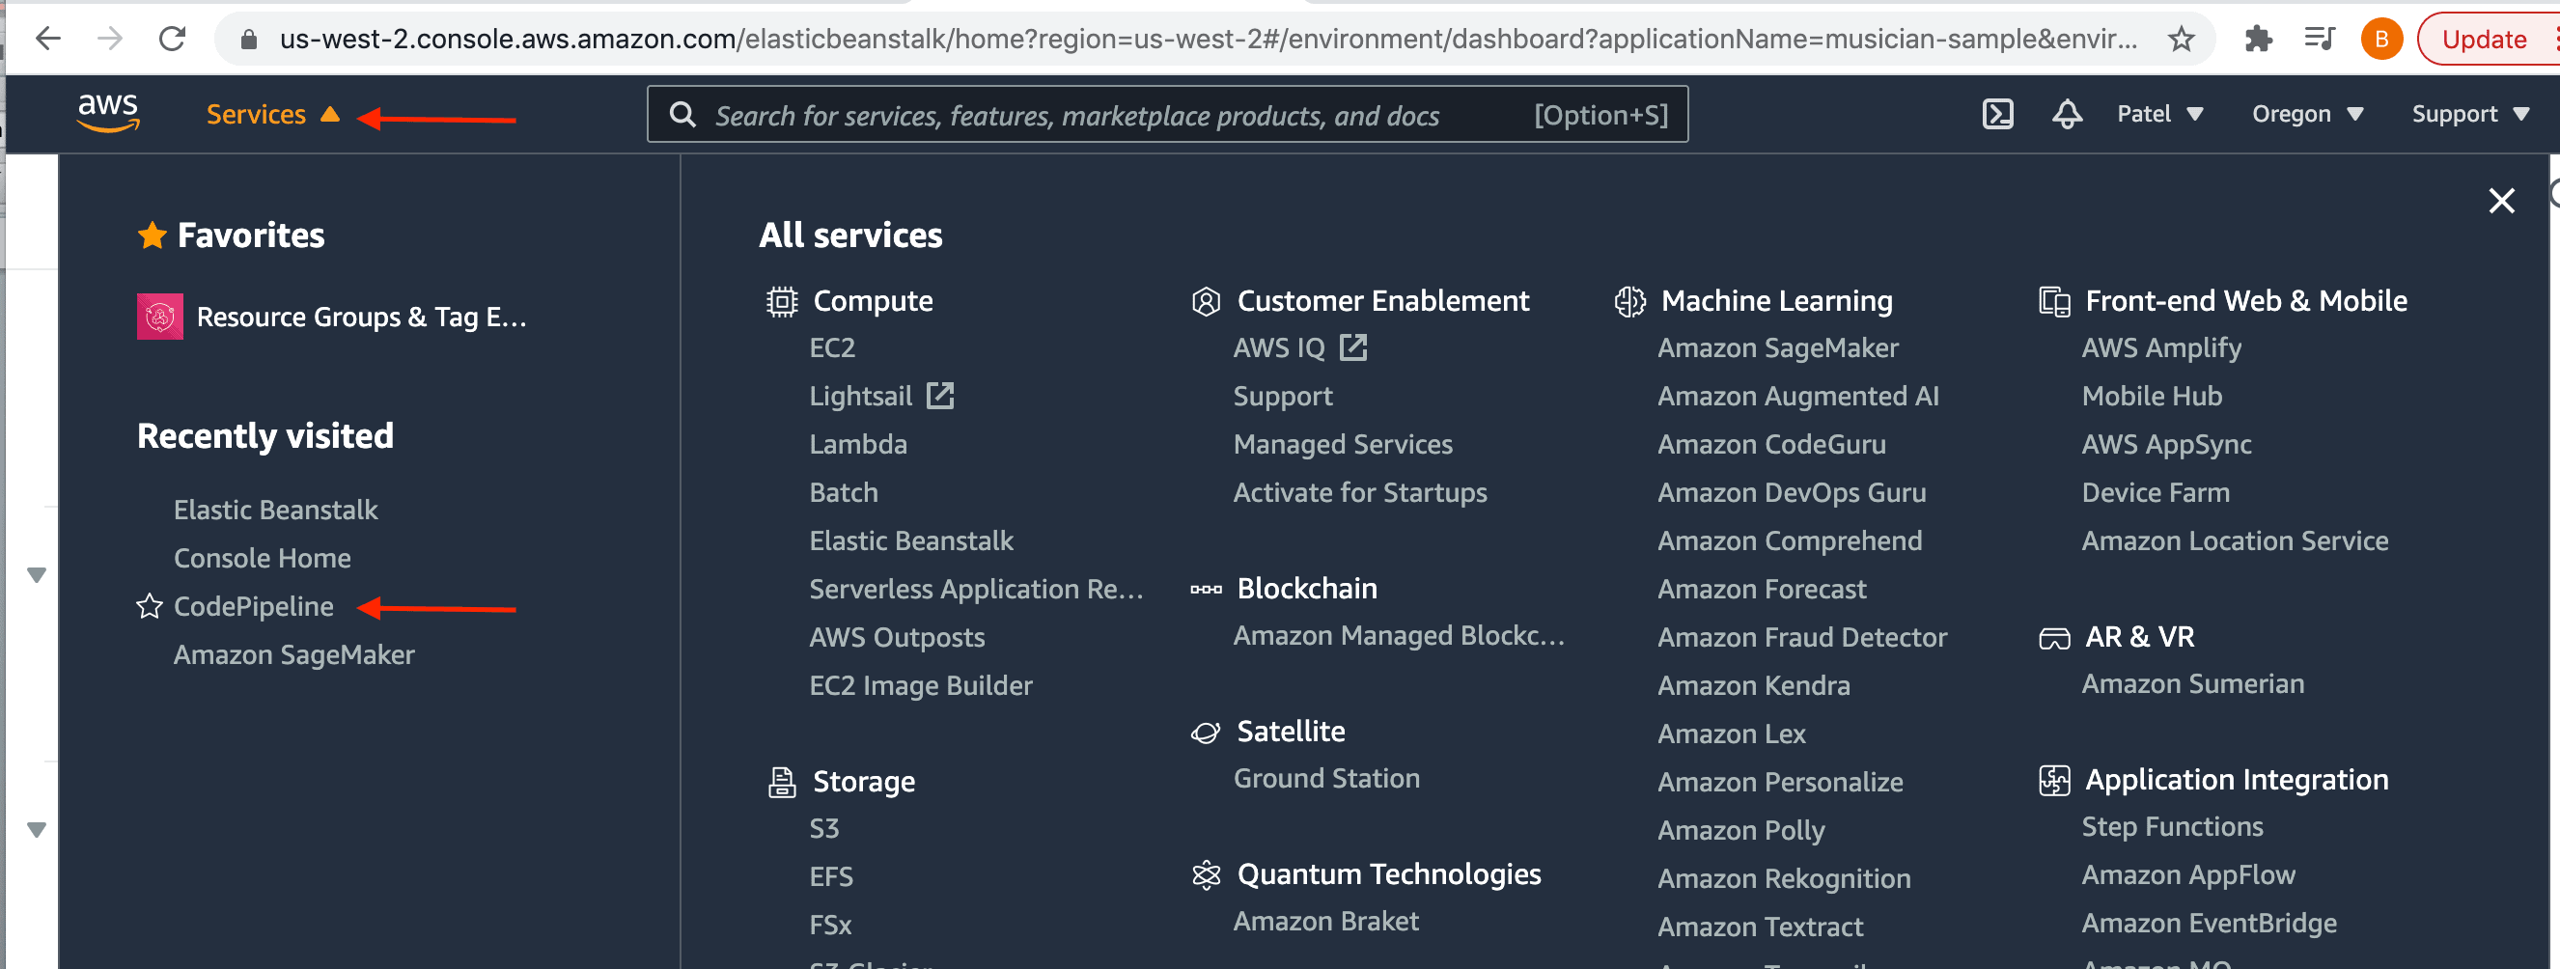Click the Compute category chip icon
The image size is (2560, 969).
tap(782, 301)
